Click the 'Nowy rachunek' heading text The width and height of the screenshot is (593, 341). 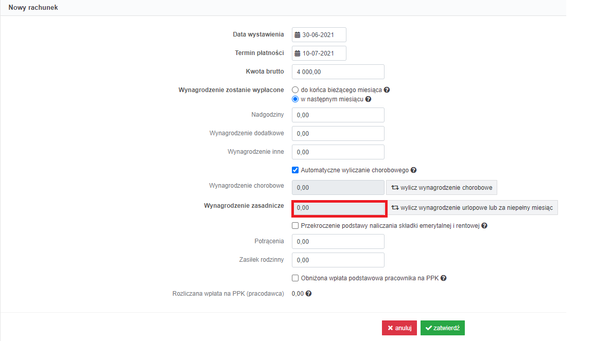(33, 8)
